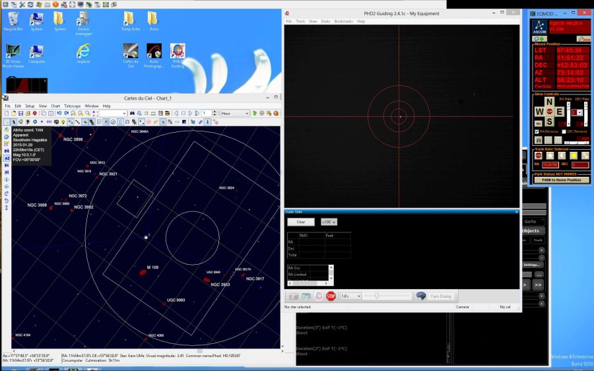Click the East slew button in EQMOD
Screen dimensions: 594x371
pyautogui.click(x=560, y=112)
